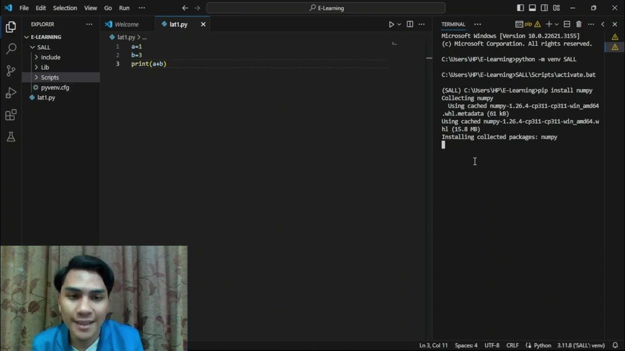
Task: Show more menu bar items ellipsis
Action: 142,8
